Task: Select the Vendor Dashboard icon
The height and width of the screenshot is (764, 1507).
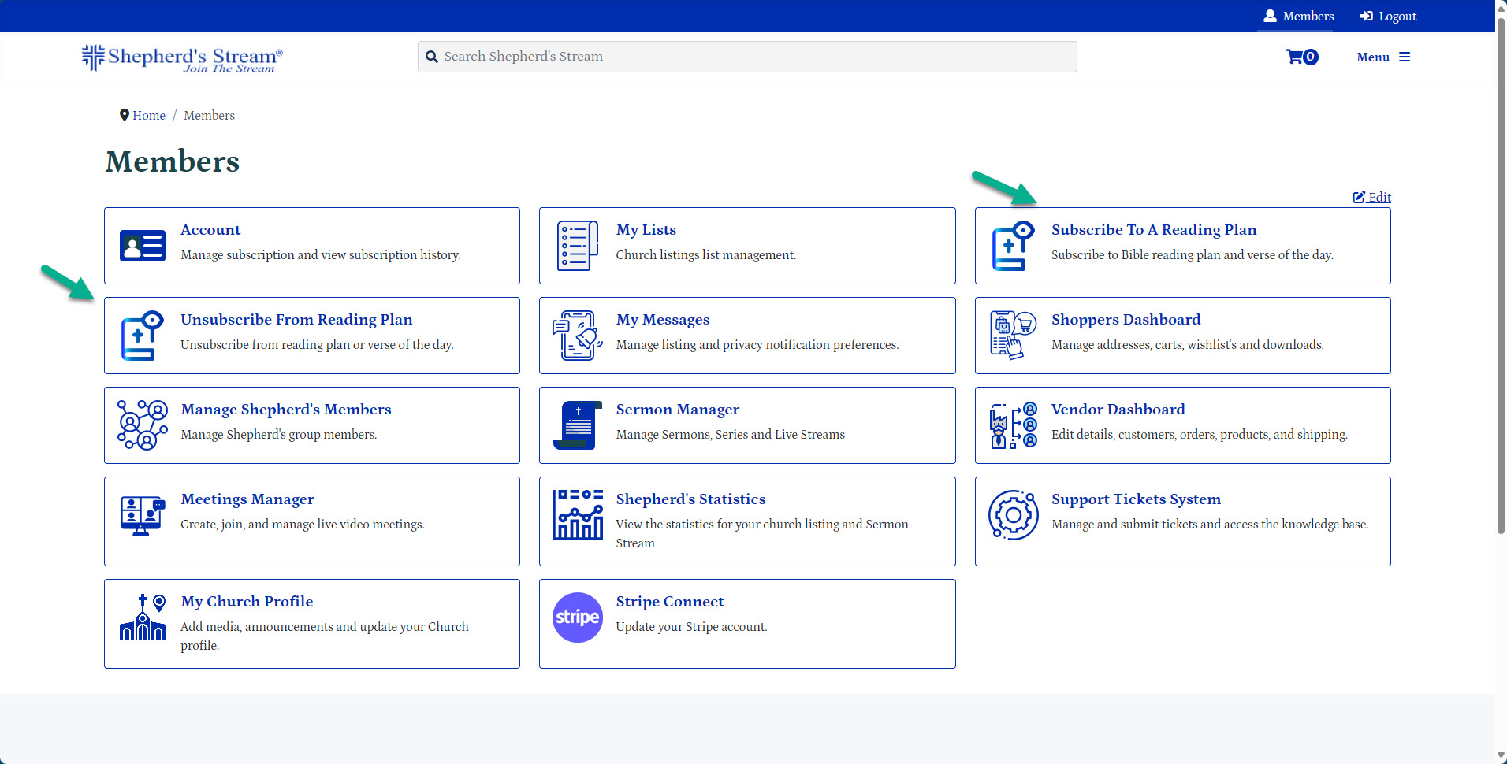Action: [1013, 425]
